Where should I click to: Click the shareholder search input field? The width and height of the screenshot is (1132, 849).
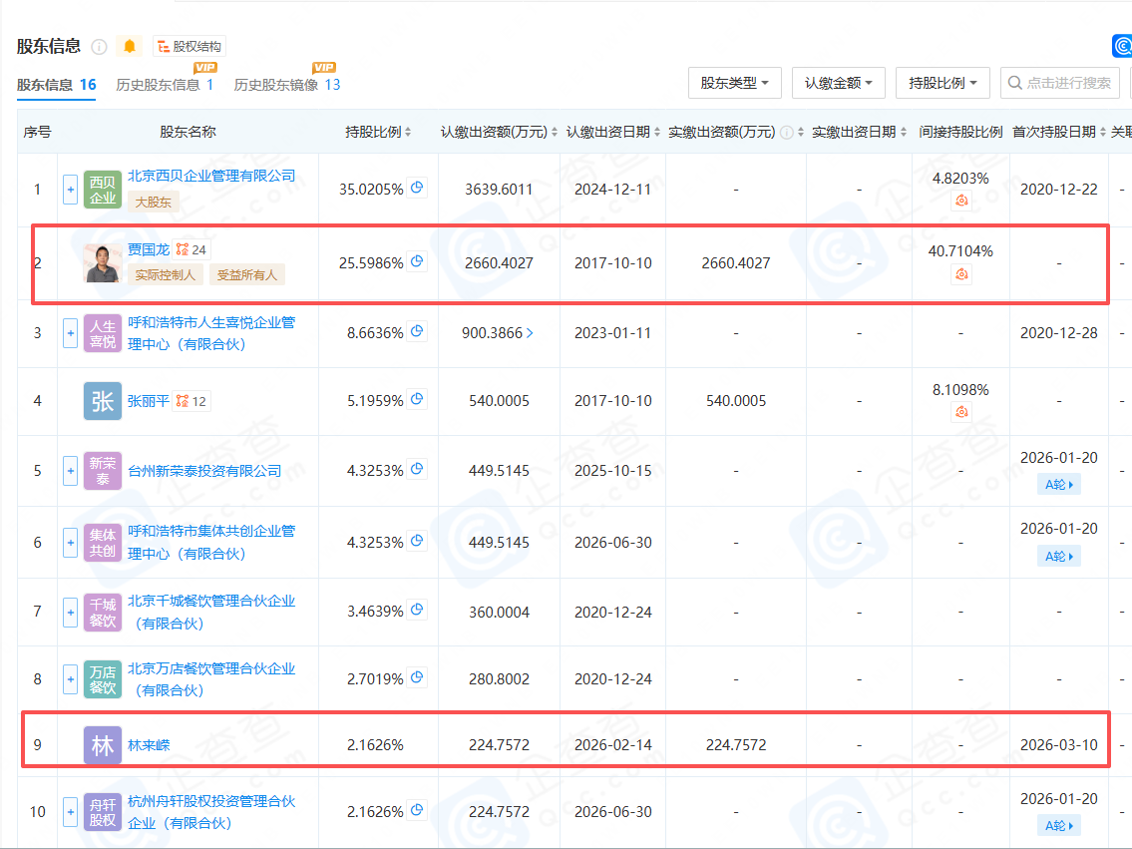[1067, 83]
